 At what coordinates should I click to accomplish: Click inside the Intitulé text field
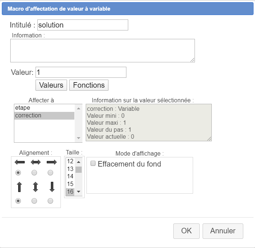[82, 25]
